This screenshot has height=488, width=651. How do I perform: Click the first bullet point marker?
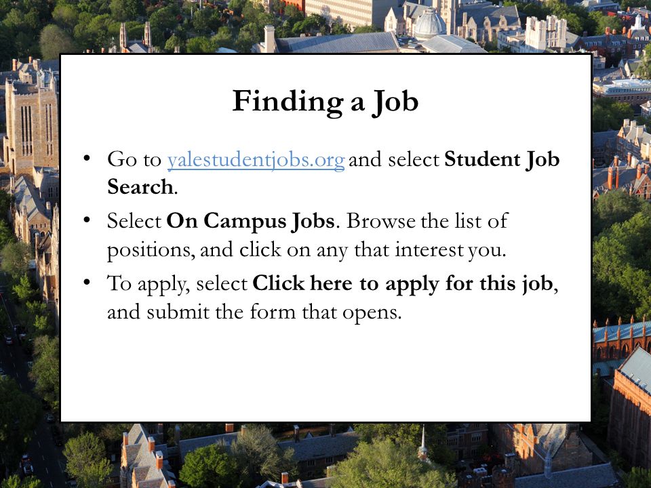[86, 159]
